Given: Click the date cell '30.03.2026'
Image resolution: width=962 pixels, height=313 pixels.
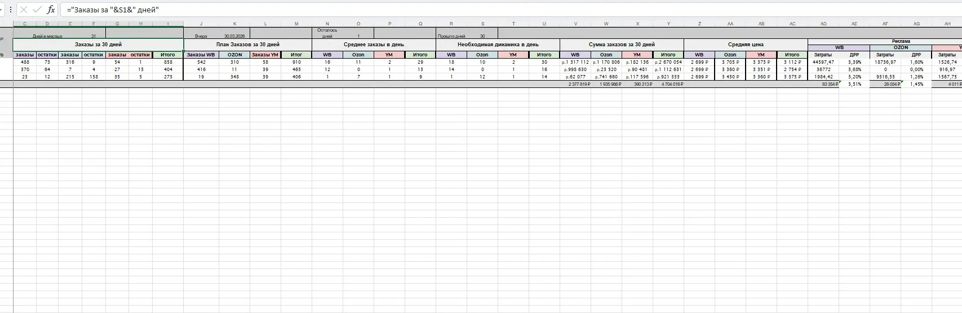Looking at the screenshot, I should [234, 36].
